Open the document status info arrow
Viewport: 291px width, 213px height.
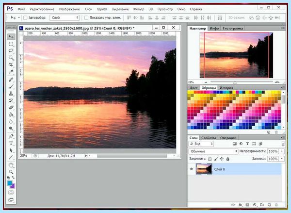(86, 156)
